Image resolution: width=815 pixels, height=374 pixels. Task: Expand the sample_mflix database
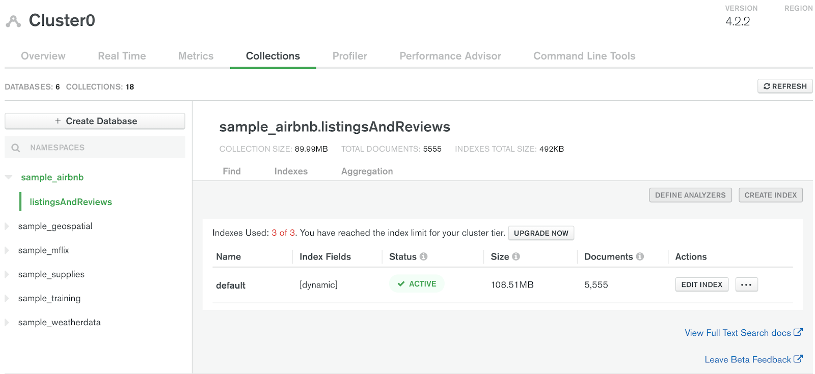pyautogui.click(x=7, y=250)
